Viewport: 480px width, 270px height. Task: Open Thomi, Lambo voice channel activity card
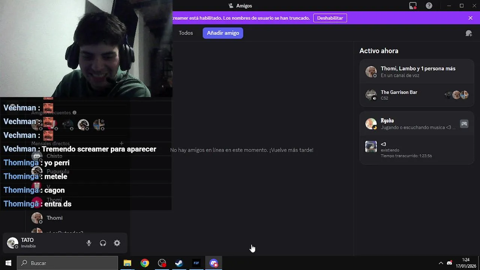(417, 72)
